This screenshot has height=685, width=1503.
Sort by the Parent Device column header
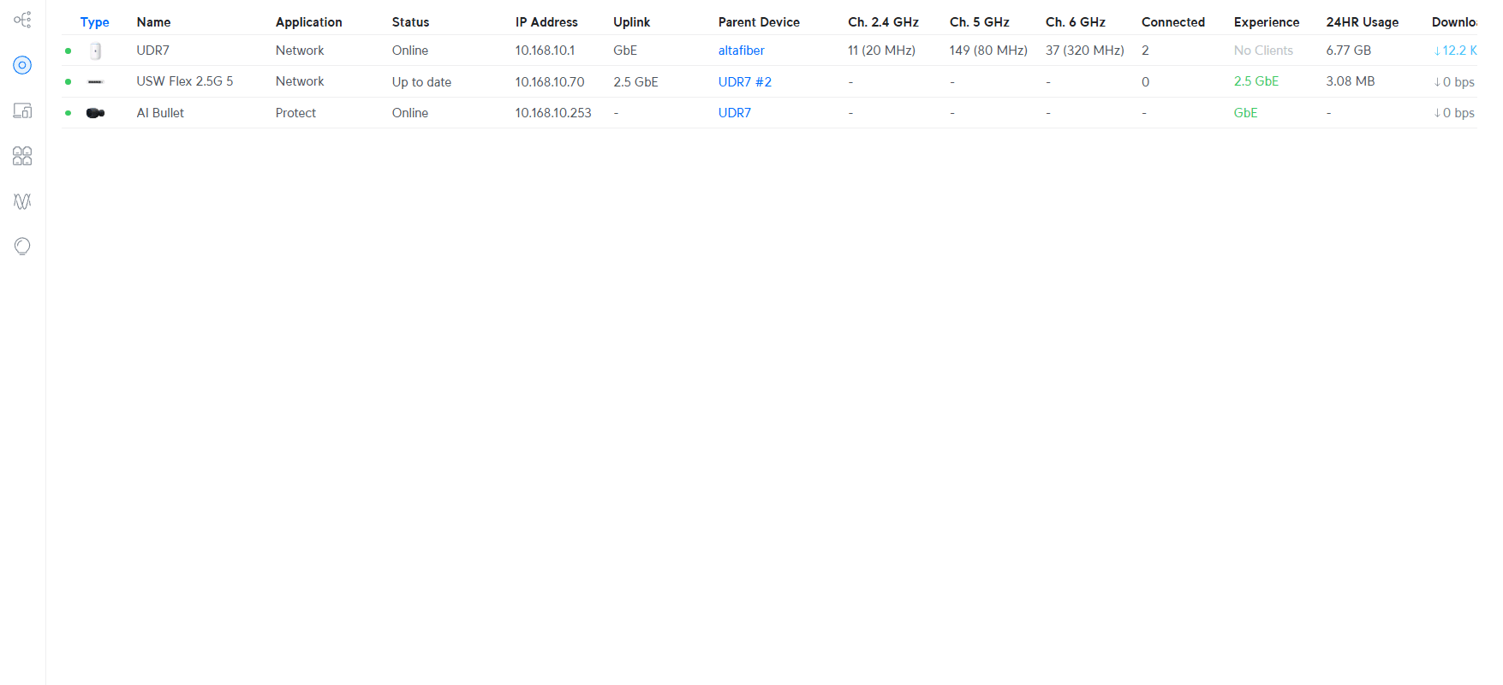(760, 22)
